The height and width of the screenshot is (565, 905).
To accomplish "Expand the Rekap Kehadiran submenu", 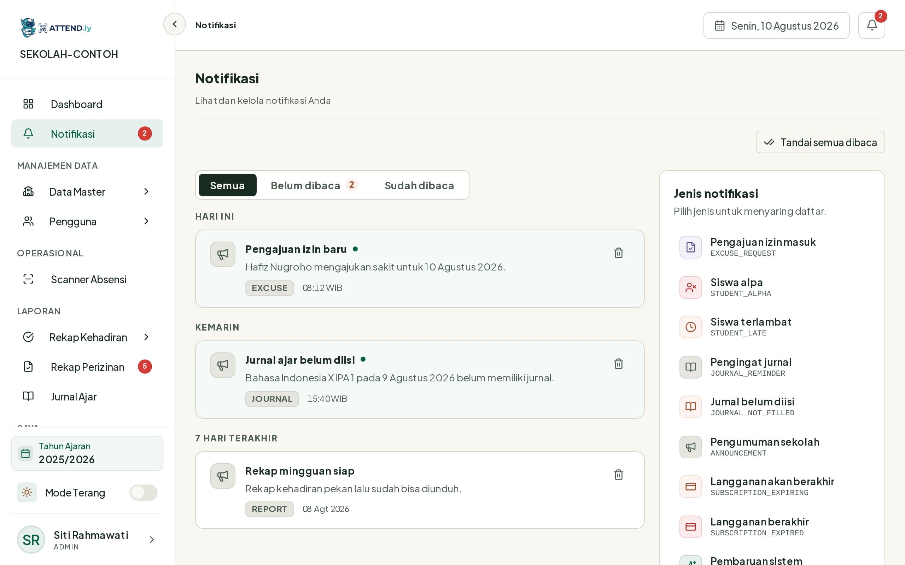I will click(x=87, y=338).
